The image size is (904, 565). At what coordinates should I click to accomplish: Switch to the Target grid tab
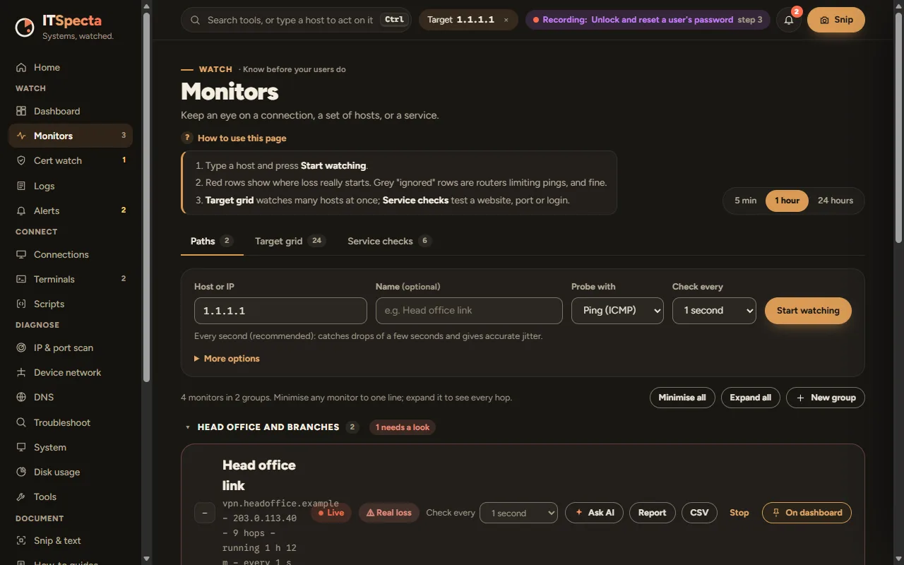290,241
